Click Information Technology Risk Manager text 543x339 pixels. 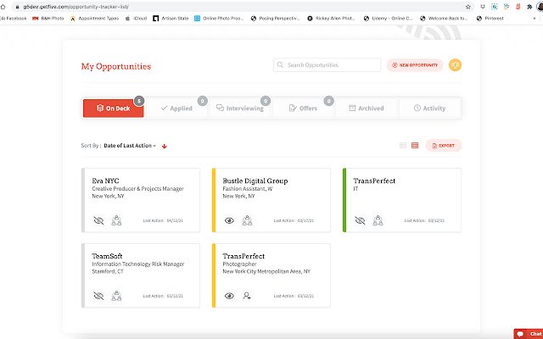[137, 264]
